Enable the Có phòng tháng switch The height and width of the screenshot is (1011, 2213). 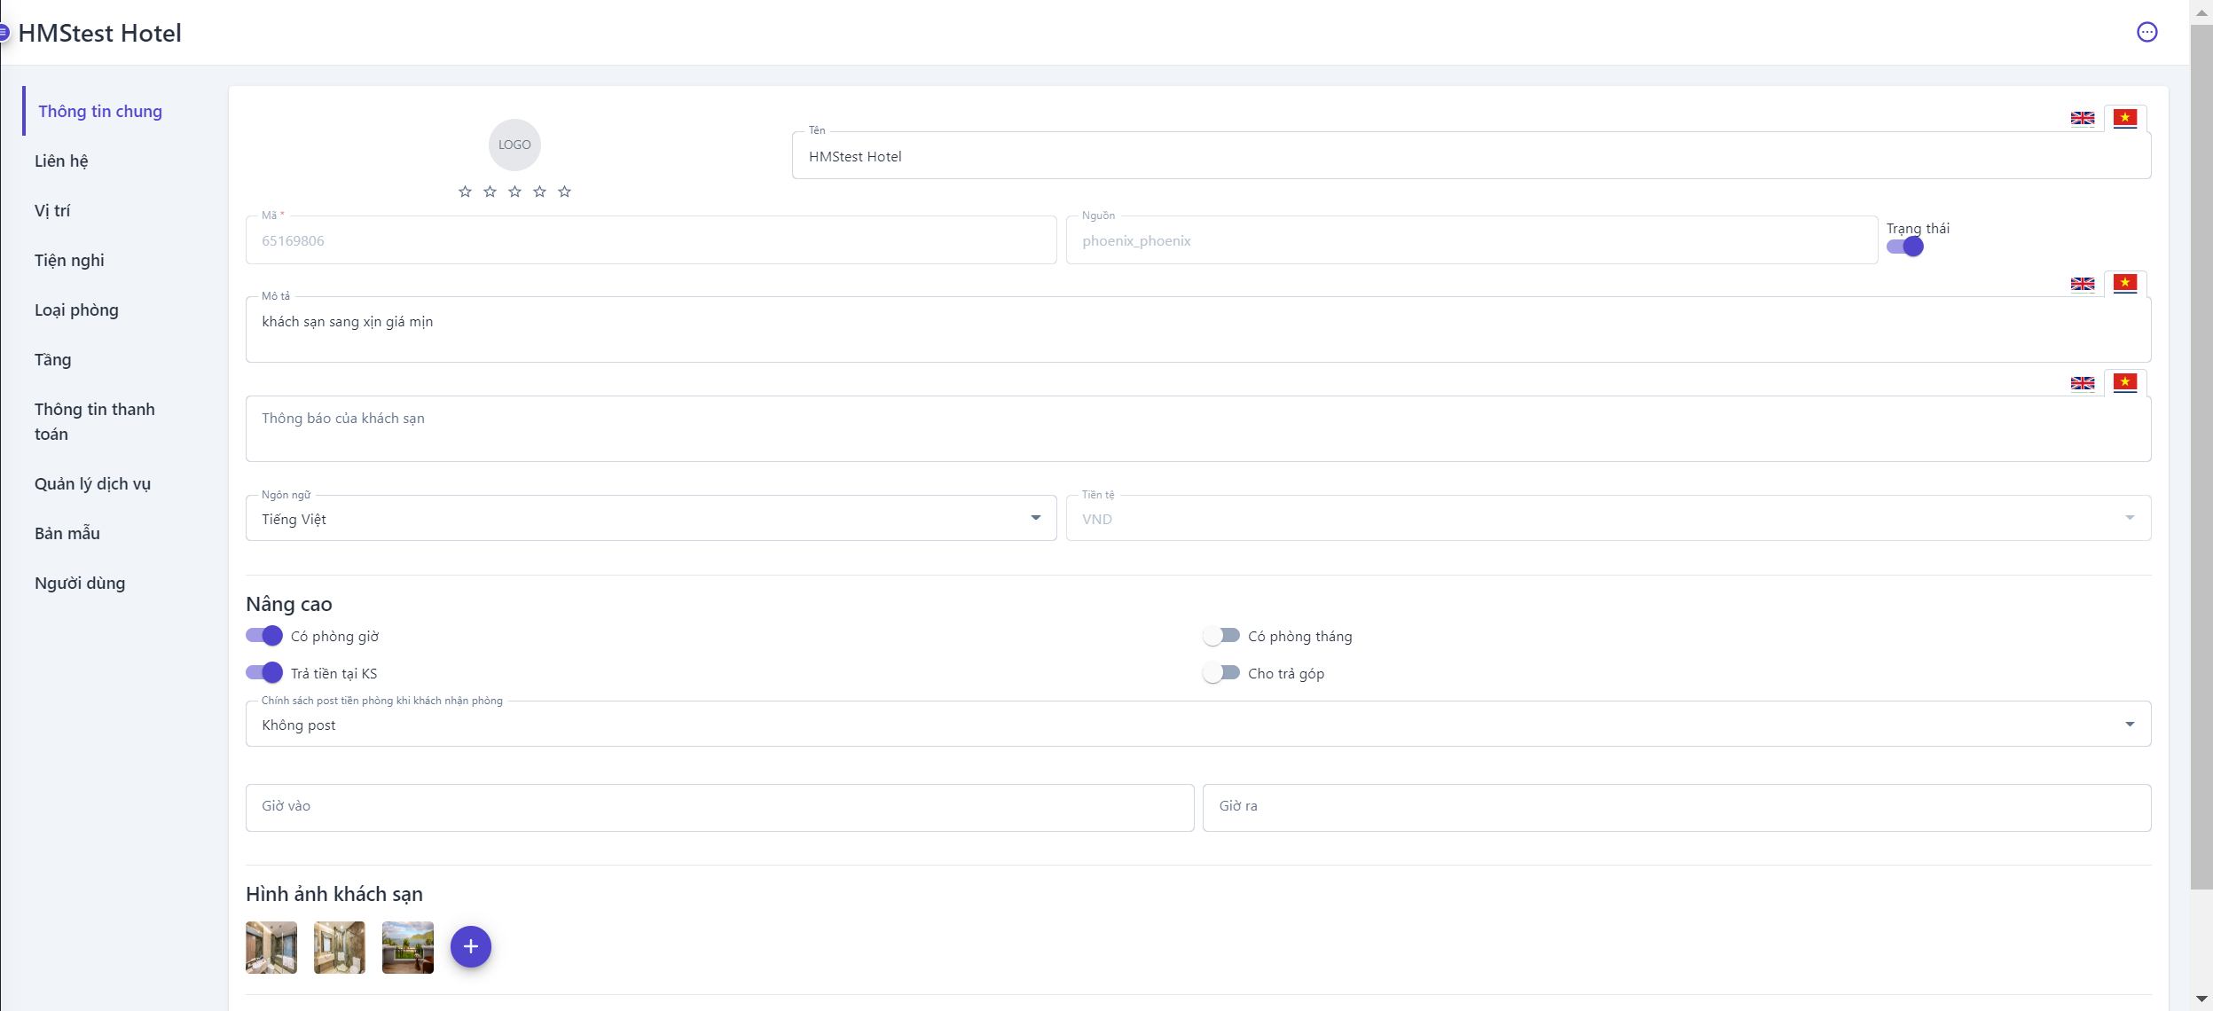pyautogui.click(x=1221, y=636)
